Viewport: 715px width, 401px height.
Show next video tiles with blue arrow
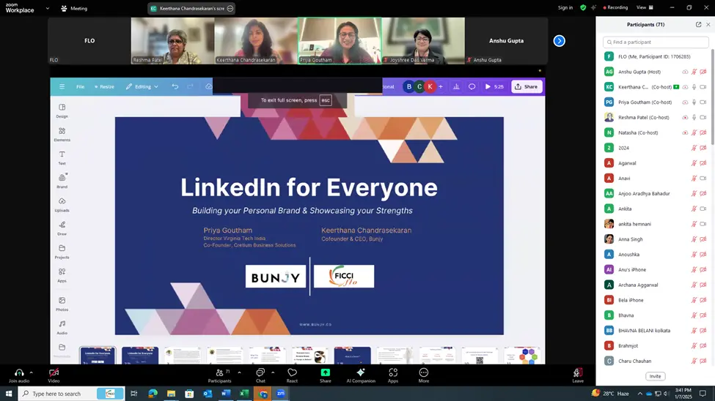tap(559, 41)
